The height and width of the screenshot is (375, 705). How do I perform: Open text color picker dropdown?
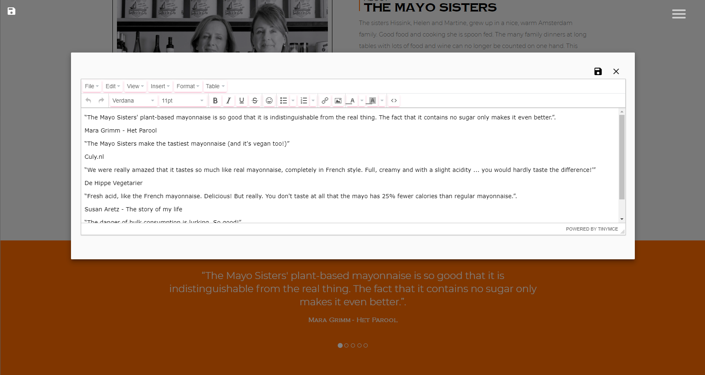tap(362, 101)
